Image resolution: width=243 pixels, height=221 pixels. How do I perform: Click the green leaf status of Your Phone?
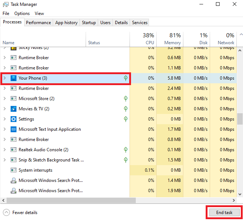point(126,78)
